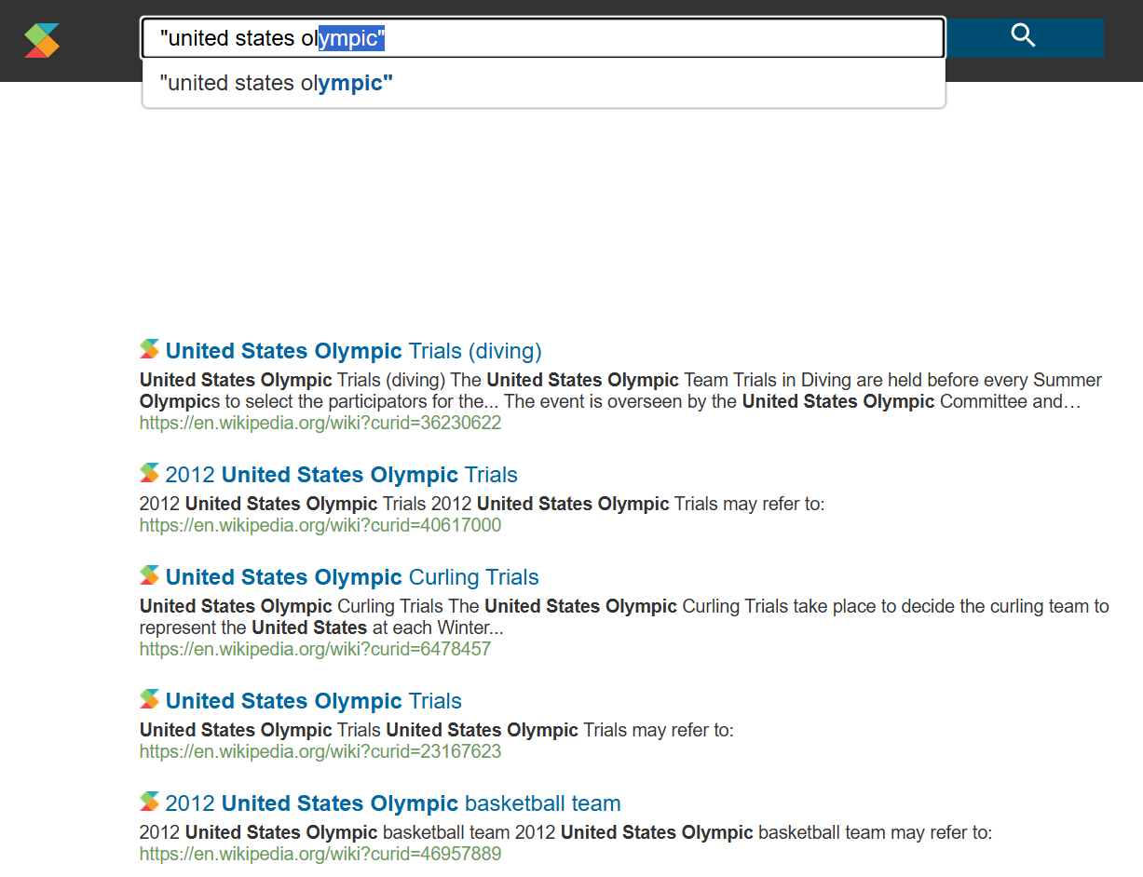Visit the Wikipedia URL with curid=36230622
The height and width of the screenshot is (877, 1143).
[320, 423]
